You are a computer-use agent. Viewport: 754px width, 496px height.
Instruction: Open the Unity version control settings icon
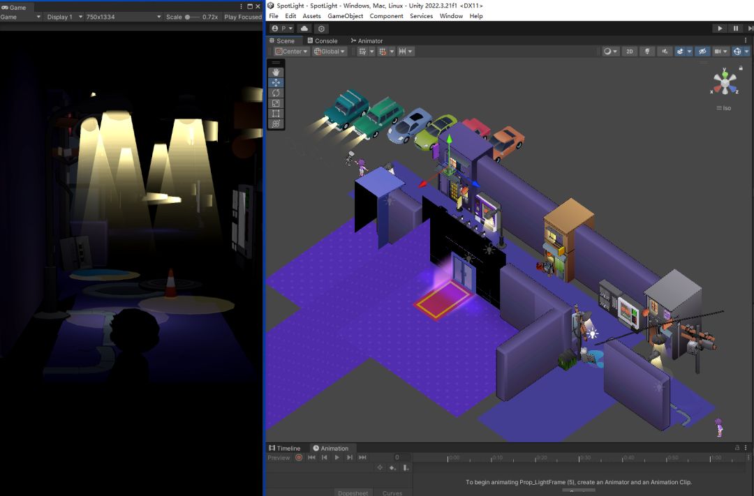click(322, 29)
